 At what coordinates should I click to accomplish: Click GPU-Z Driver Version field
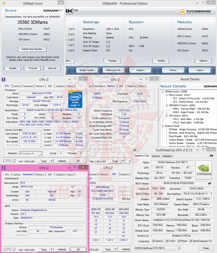(x=181, y=220)
